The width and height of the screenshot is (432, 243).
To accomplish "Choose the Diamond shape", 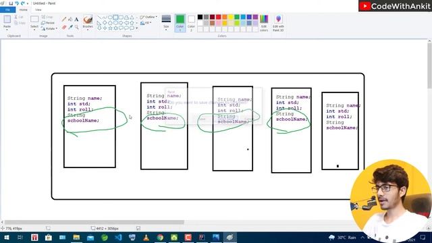I will pyautogui.click(x=105, y=22).
